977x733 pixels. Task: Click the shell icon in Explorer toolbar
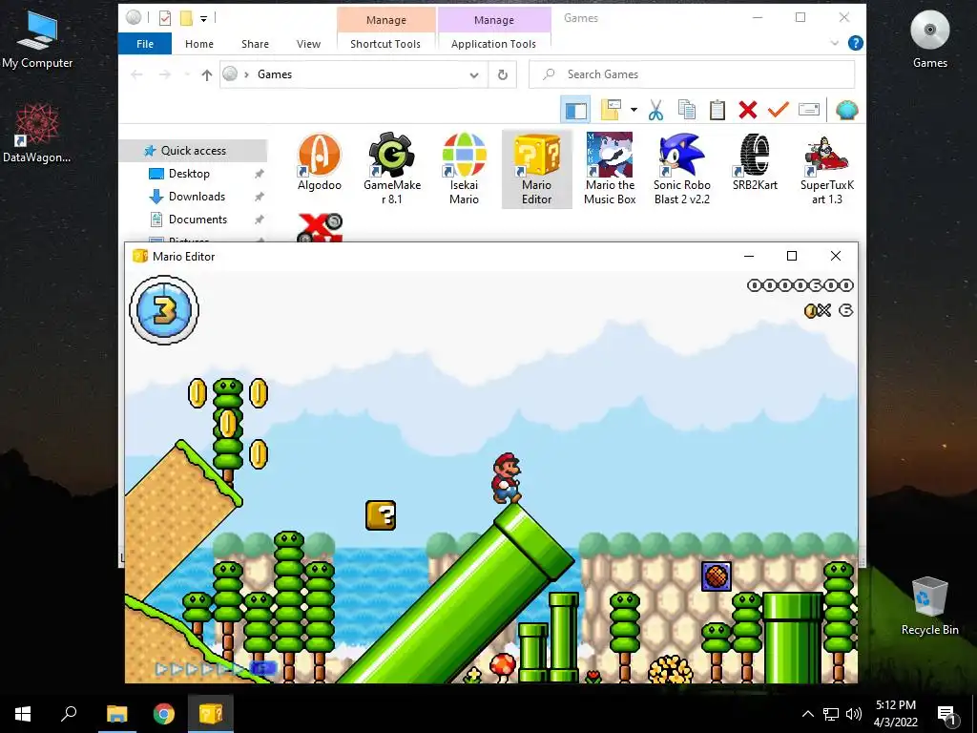click(846, 111)
